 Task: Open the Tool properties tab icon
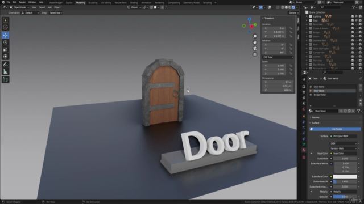[304, 79]
